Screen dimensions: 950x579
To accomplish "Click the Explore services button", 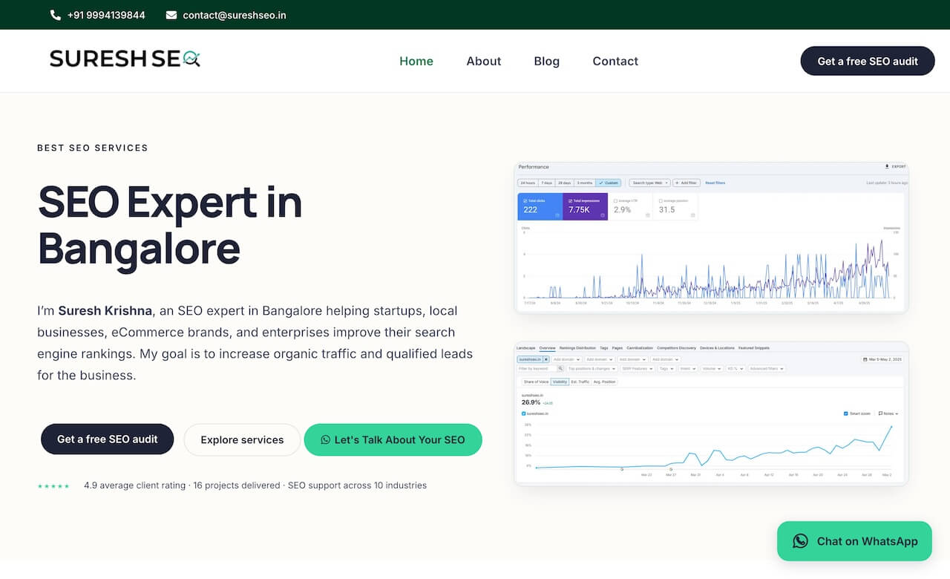I will (242, 439).
